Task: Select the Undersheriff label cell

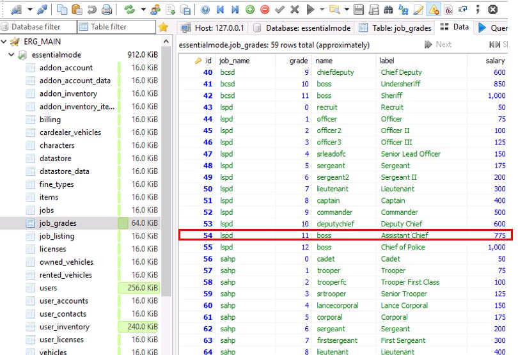Action: tap(421, 84)
